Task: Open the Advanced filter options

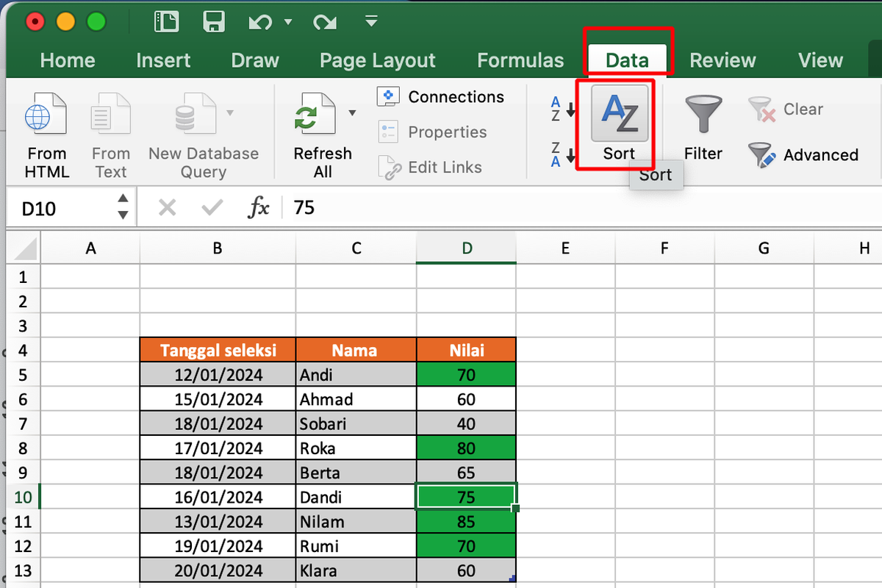Action: click(805, 155)
